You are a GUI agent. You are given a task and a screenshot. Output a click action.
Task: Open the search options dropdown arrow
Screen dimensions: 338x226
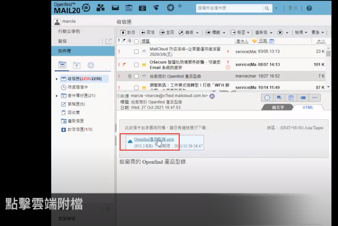click(x=276, y=8)
